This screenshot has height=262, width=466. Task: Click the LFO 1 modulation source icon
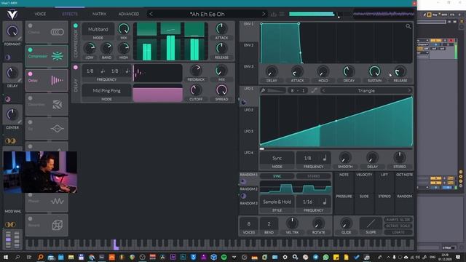click(243, 103)
